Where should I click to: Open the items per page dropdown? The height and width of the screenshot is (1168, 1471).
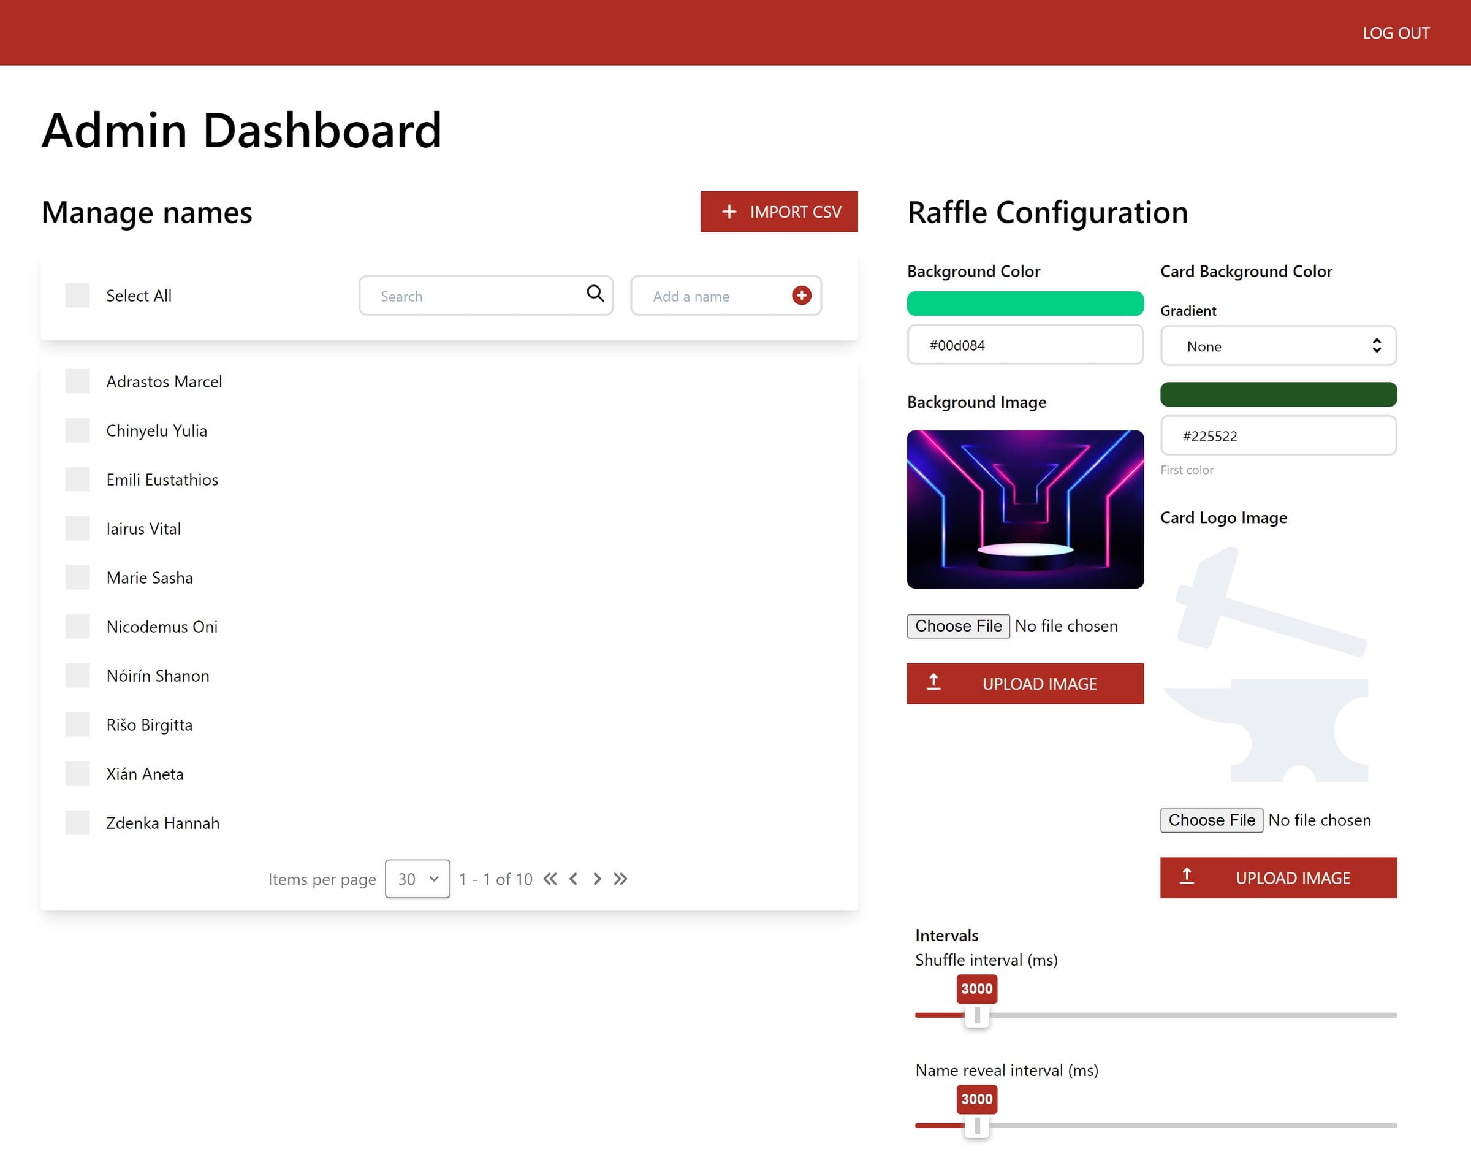click(417, 879)
